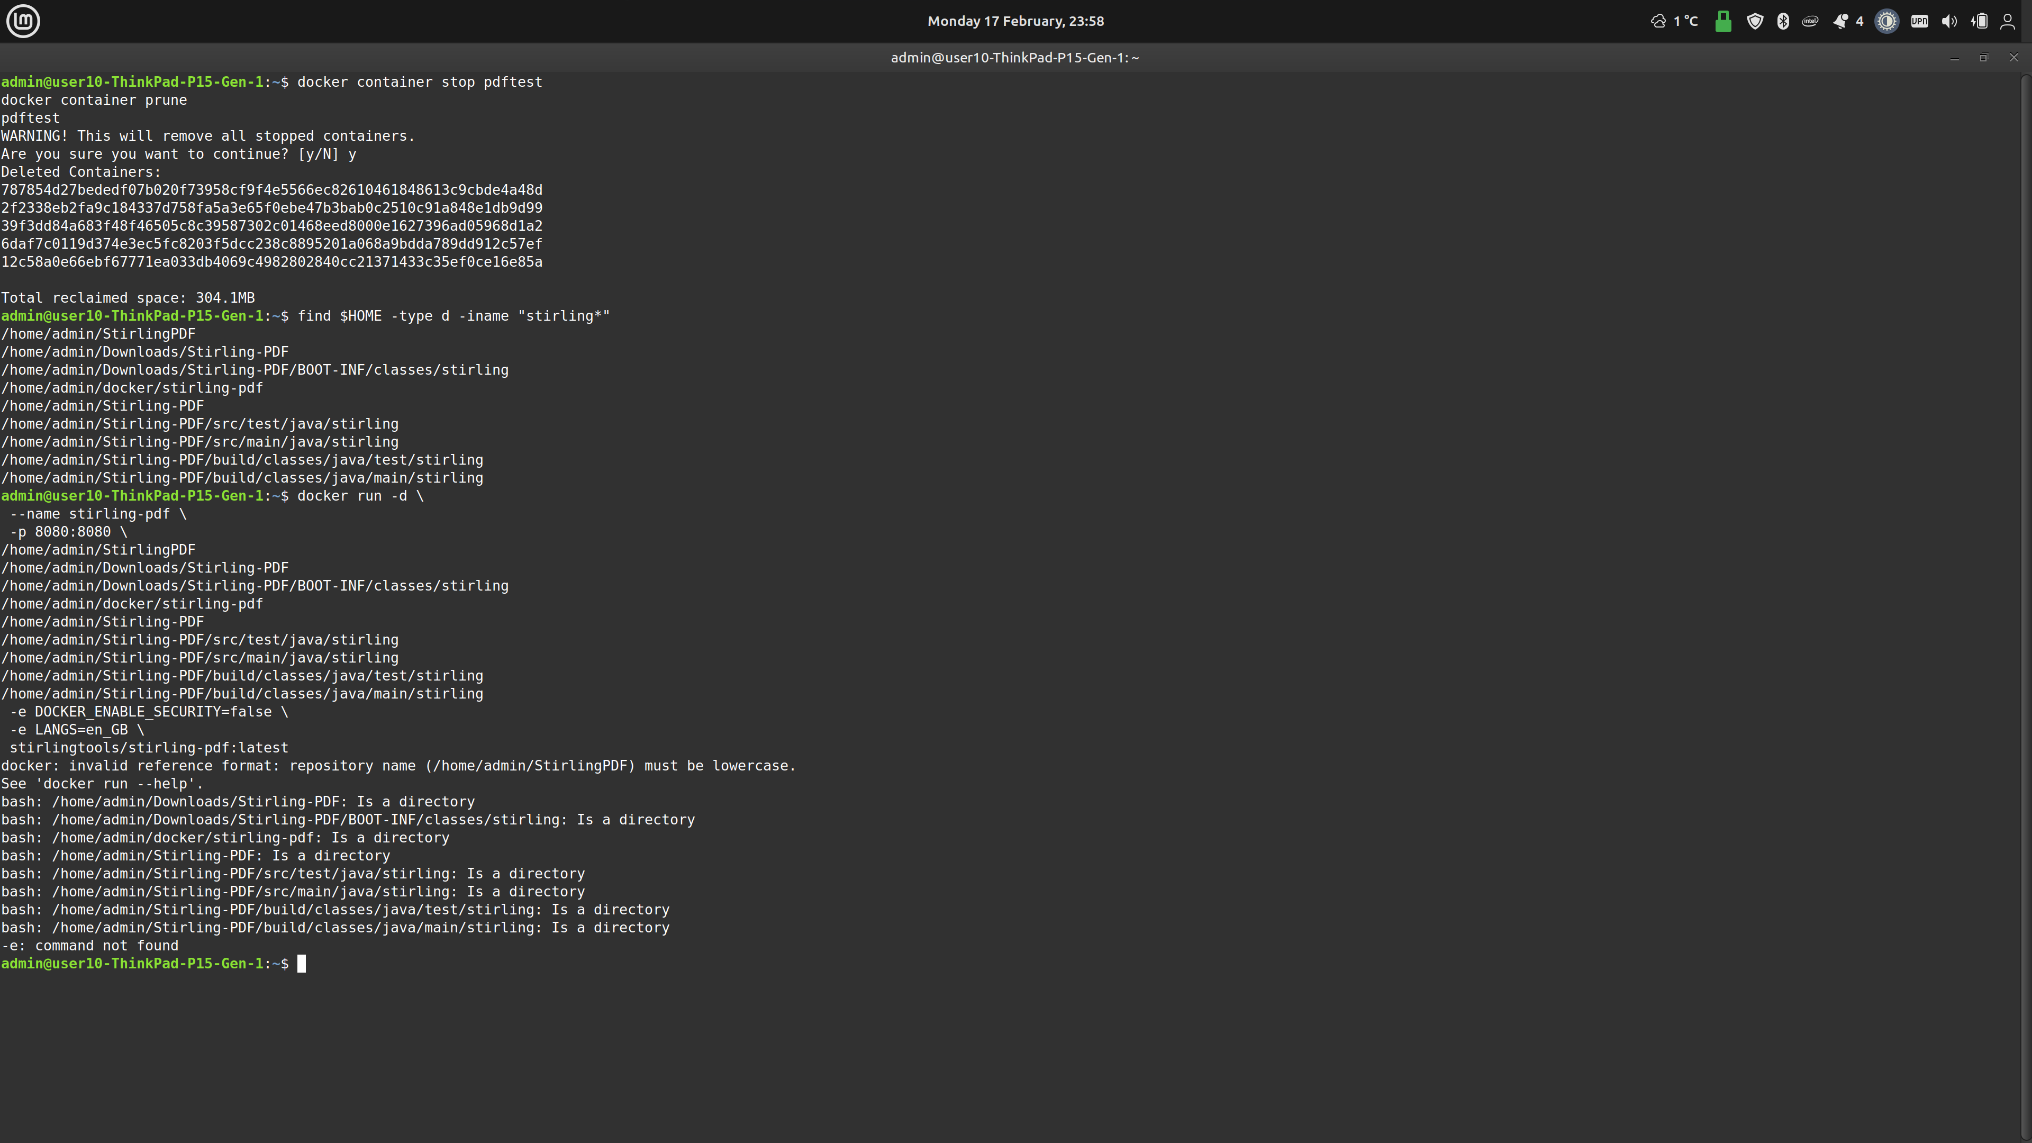Click container ID starting with 6daf7c0119
2032x1143 pixels.
pos(271,244)
